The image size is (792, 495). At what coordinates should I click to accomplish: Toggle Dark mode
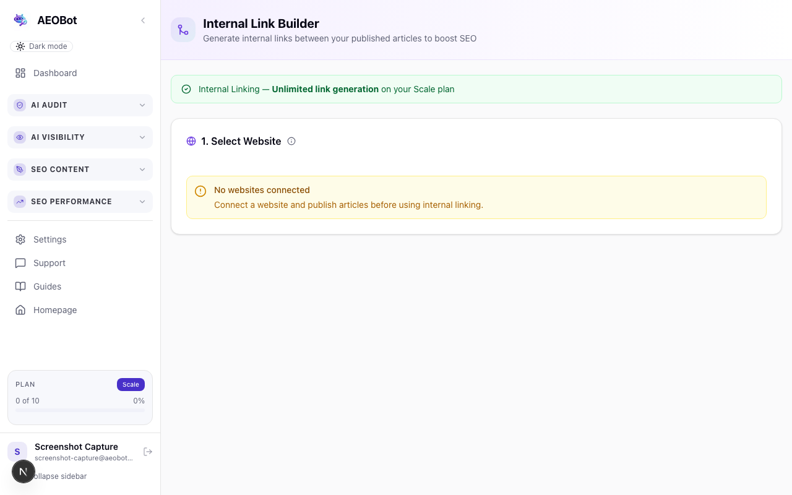(41, 46)
